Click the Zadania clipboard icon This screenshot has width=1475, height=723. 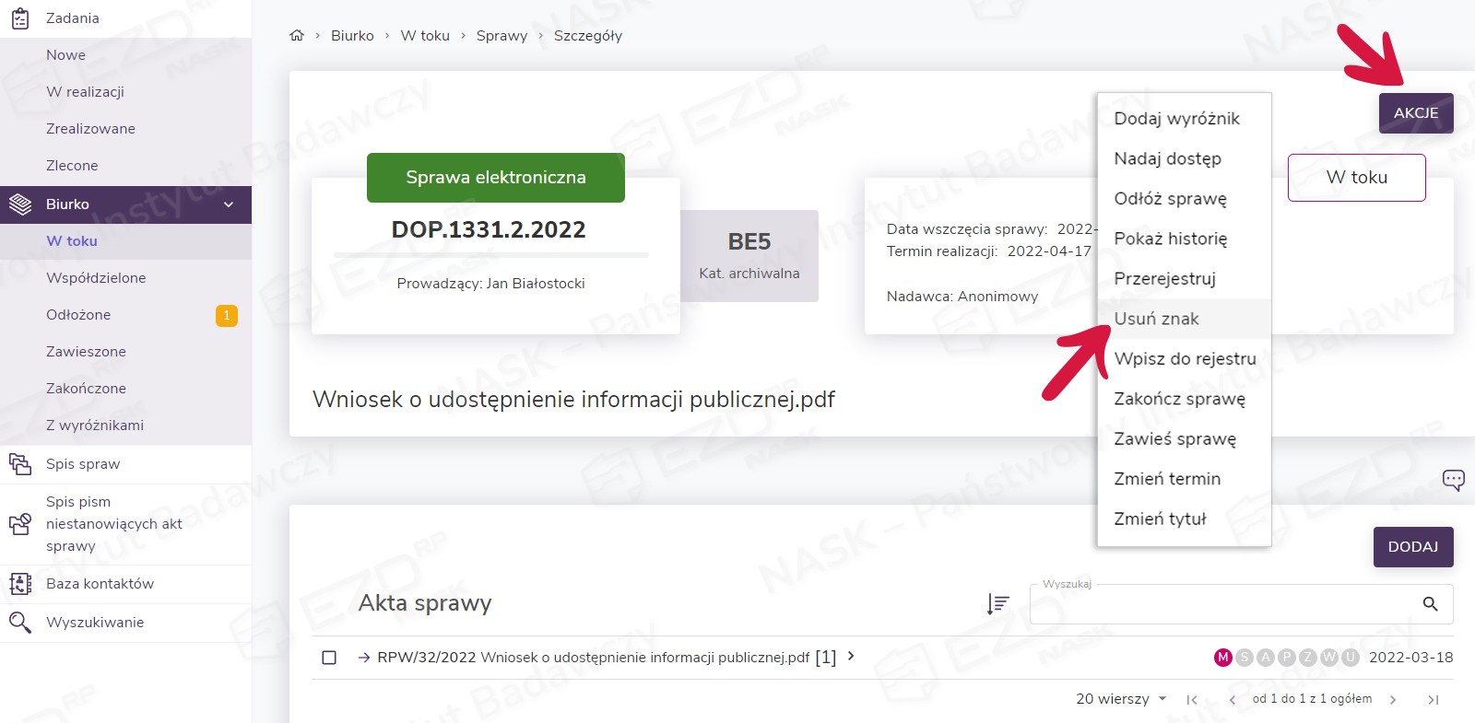tap(20, 18)
